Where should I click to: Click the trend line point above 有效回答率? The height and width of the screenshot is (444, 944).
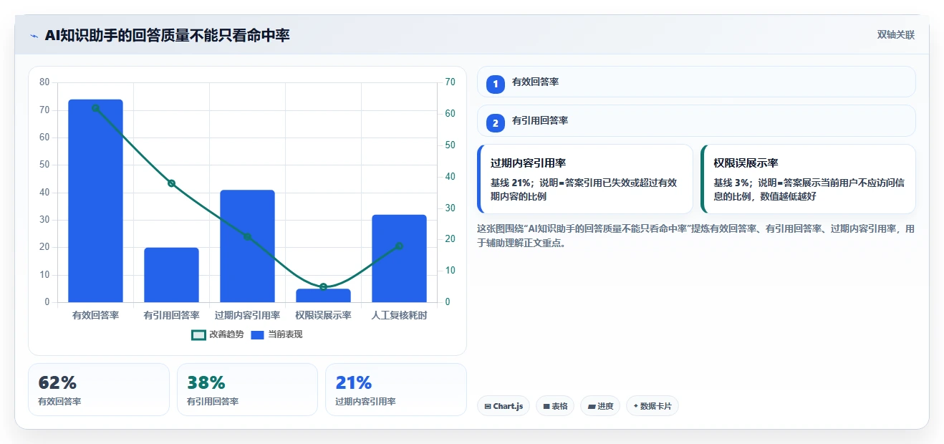(95, 108)
